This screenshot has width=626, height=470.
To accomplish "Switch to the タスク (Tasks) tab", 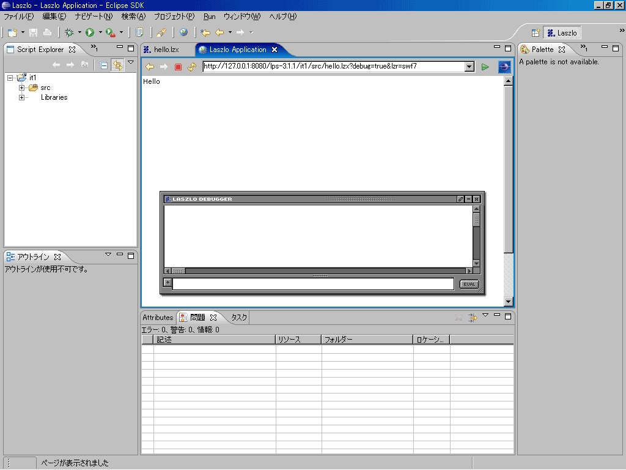I will (239, 318).
